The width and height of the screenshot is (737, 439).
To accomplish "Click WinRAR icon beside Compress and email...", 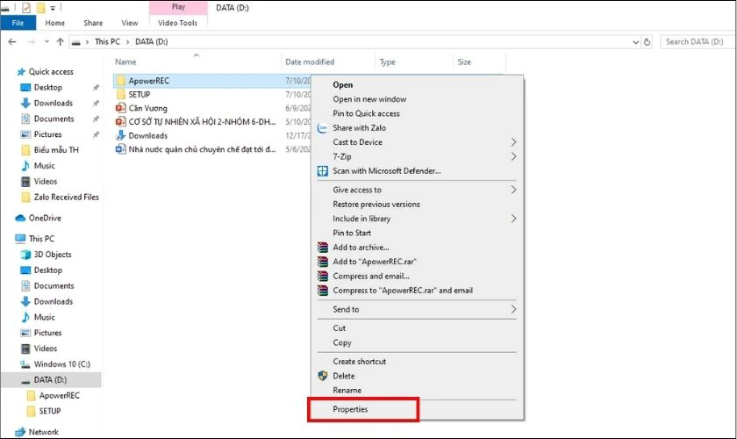I will point(323,277).
